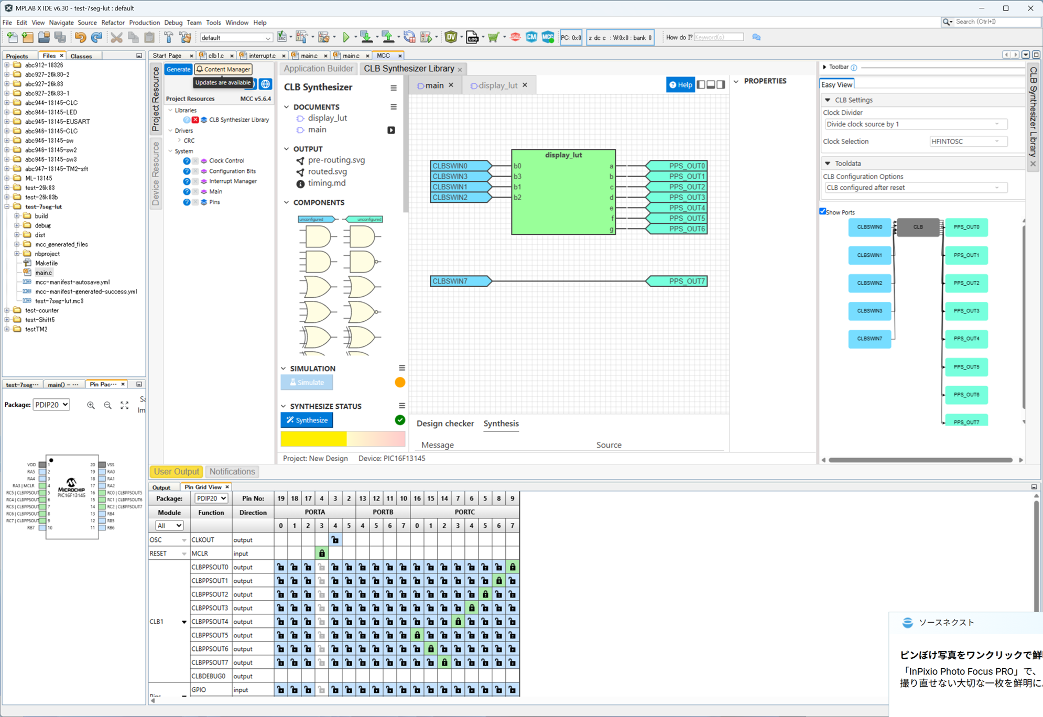Click the How do I keyword field
1043x717 pixels.
tap(719, 37)
